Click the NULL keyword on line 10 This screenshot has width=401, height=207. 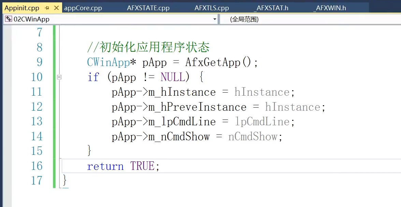(173, 77)
